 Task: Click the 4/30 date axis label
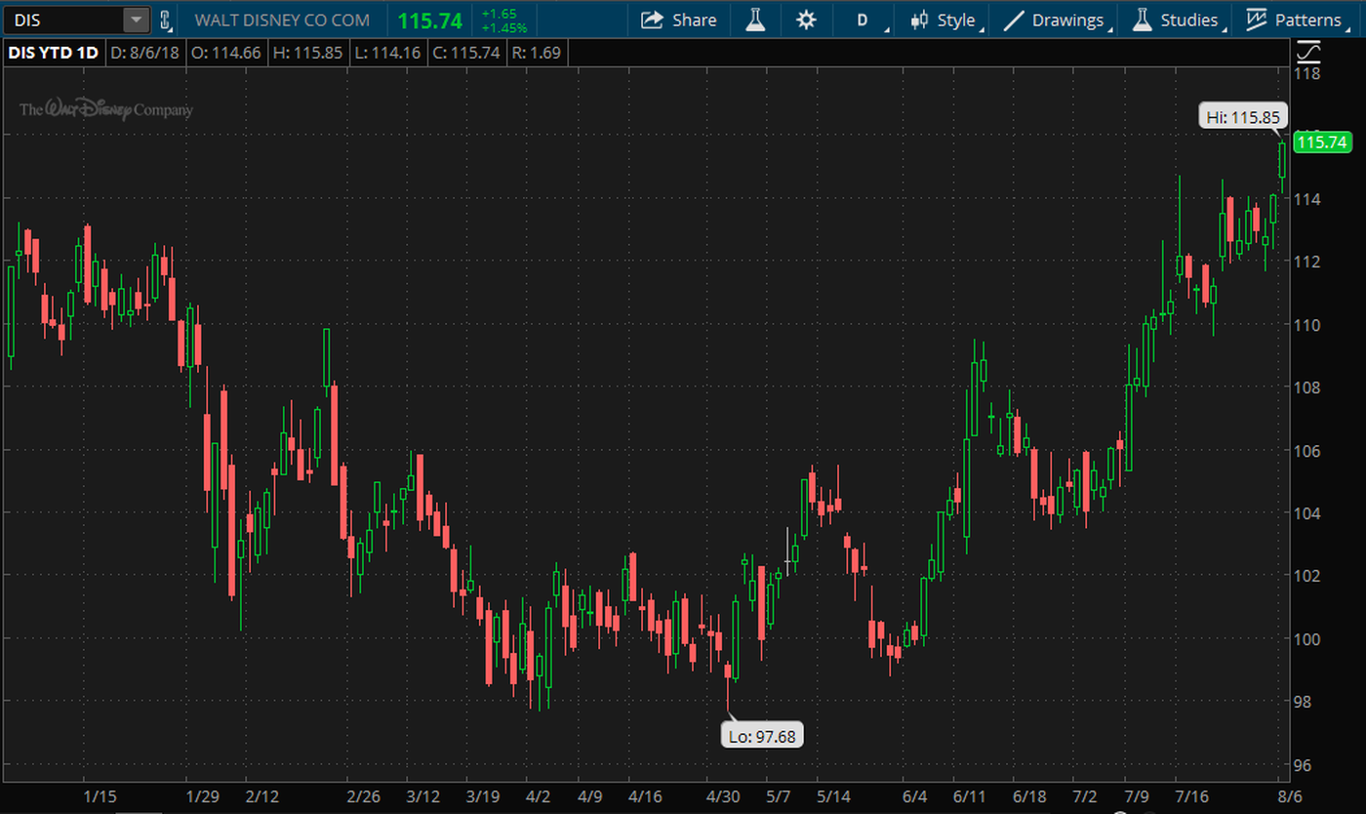tap(723, 796)
